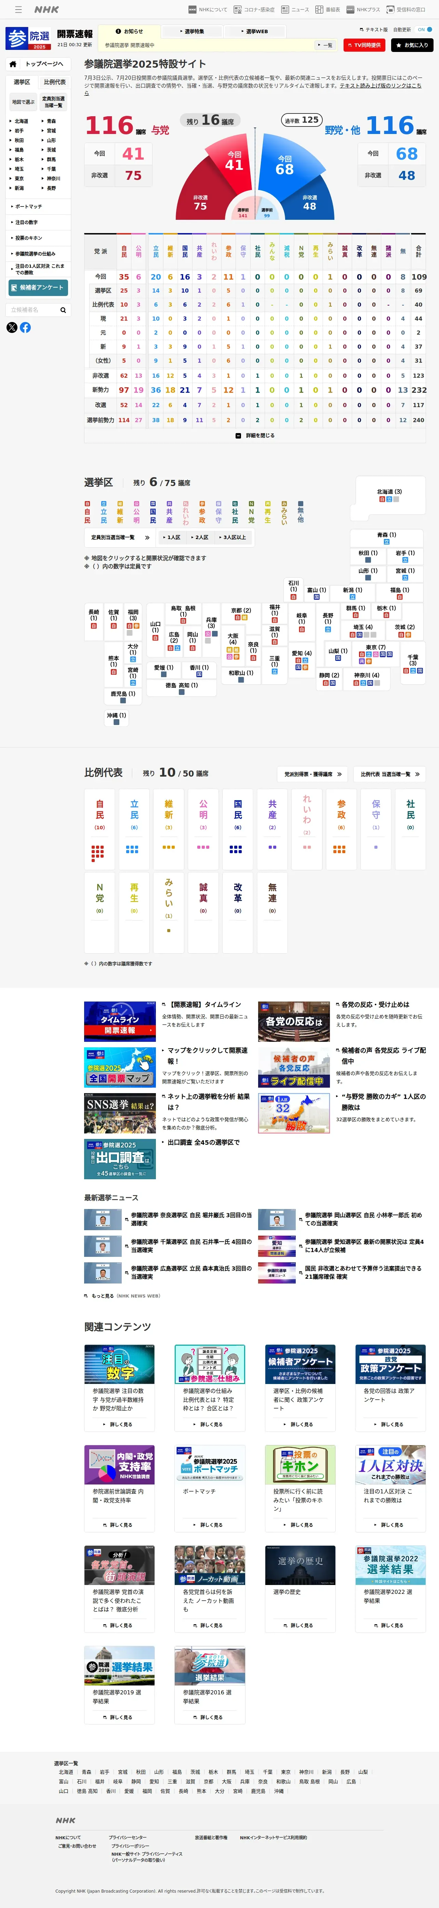The height and width of the screenshot is (1908, 439).
Task: Open NHKについて header link
Action: tap(208, 10)
